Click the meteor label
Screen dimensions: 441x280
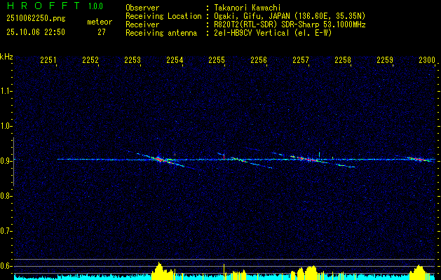click(100, 22)
